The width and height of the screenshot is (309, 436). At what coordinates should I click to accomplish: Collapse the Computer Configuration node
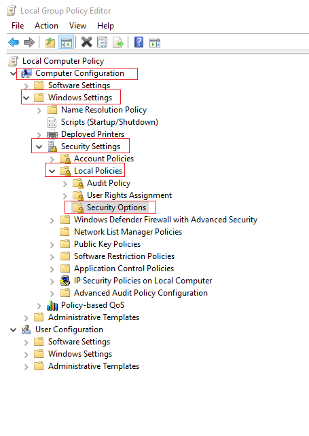coord(13,74)
